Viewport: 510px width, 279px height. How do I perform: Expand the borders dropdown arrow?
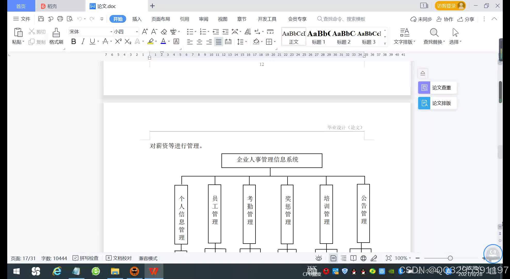[275, 42]
